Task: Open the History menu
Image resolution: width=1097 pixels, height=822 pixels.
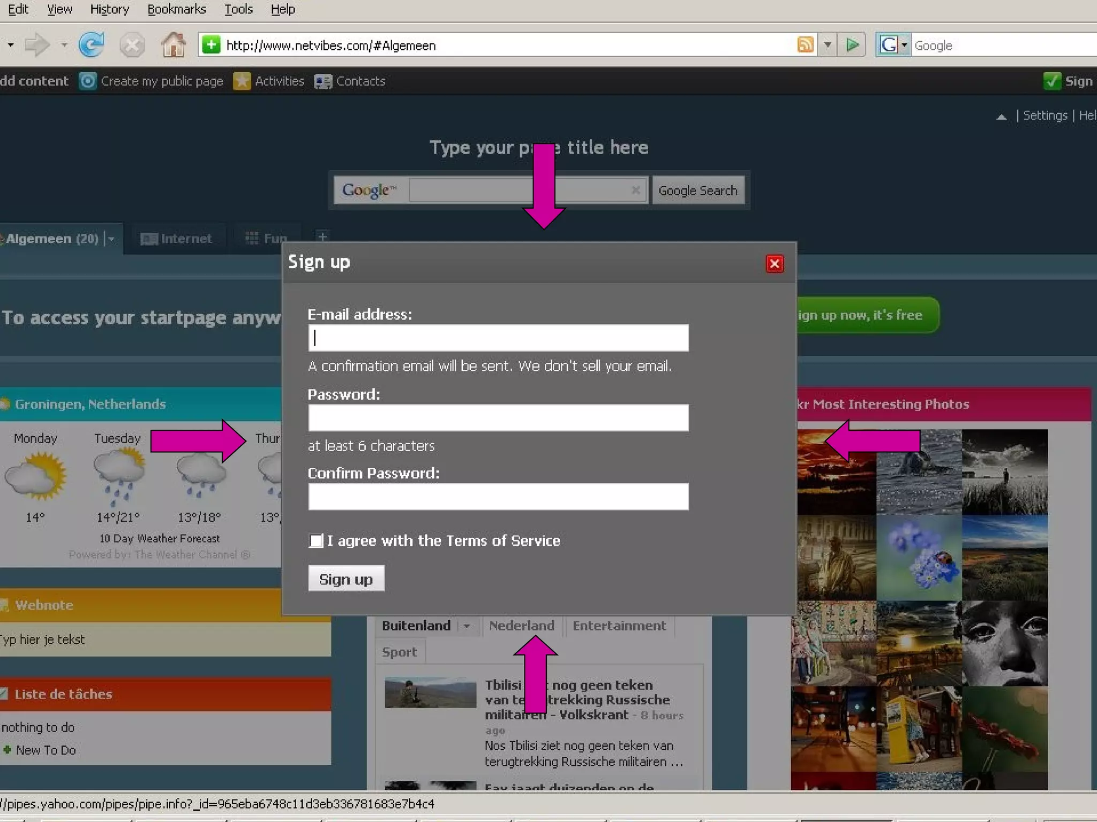Action: (109, 9)
